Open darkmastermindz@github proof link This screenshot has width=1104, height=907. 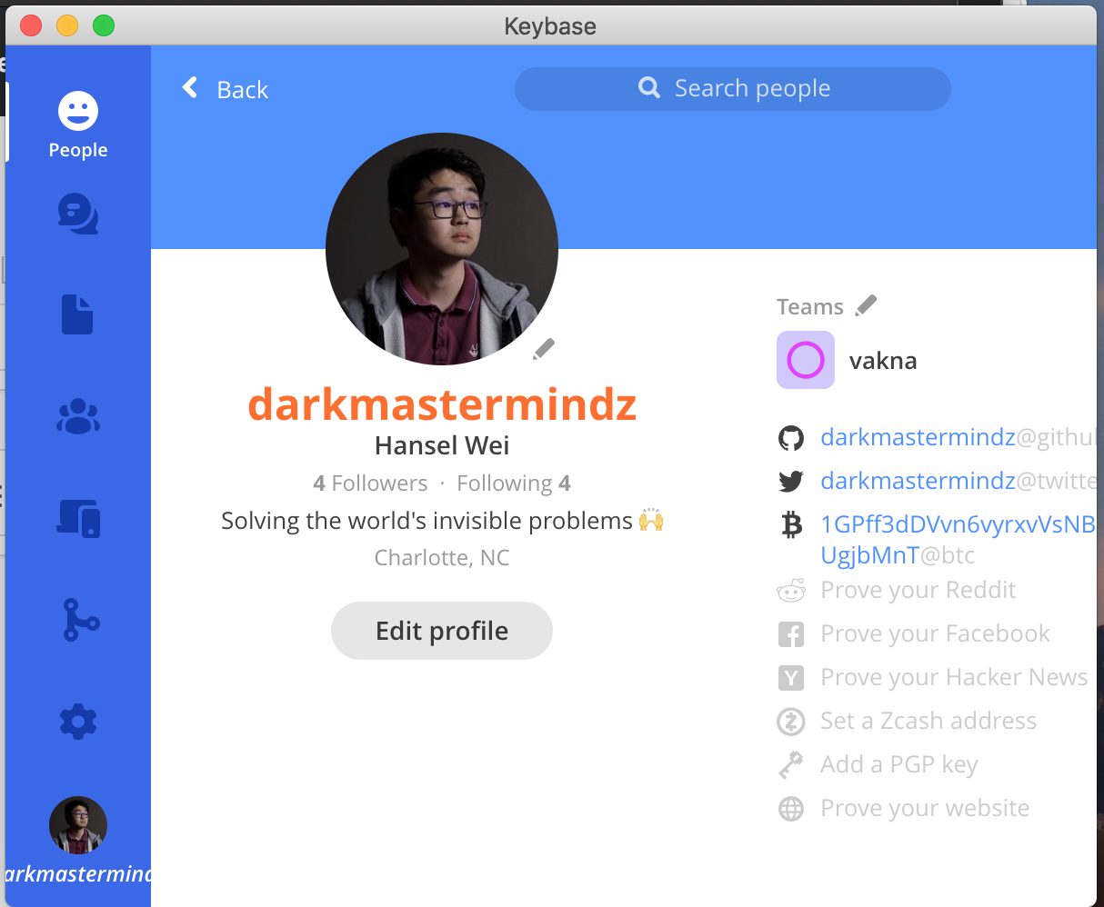coord(958,437)
